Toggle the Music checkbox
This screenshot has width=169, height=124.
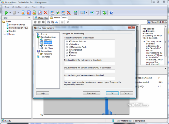70,55
